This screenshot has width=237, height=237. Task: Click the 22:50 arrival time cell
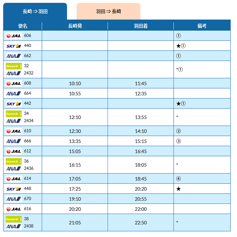pos(141,222)
